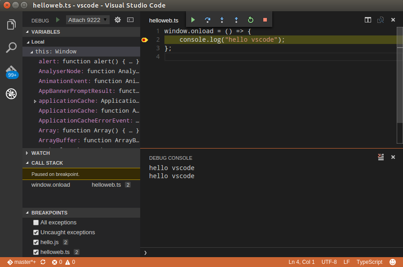403x267 pixels.
Task: Open the Attach 9222 configuration dropdown
Action: click(x=88, y=20)
